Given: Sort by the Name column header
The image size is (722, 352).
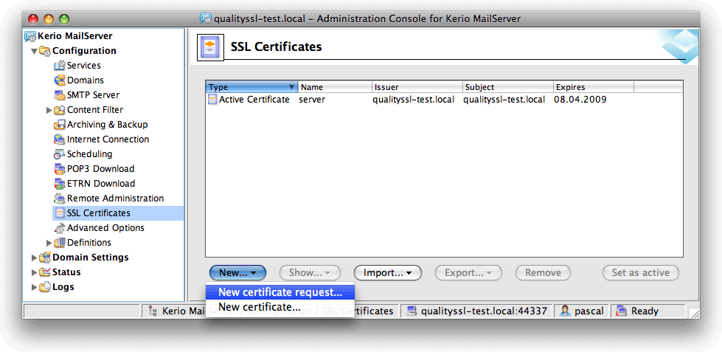Looking at the screenshot, I should click(x=335, y=87).
